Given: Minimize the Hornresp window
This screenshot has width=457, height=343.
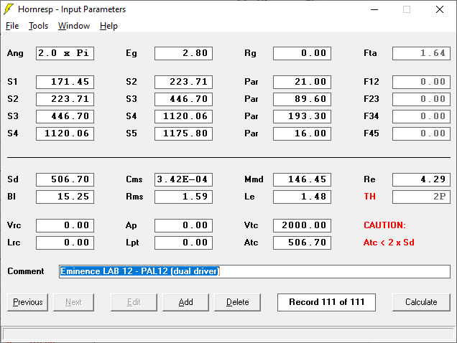Looking at the screenshot, I should point(374,9).
